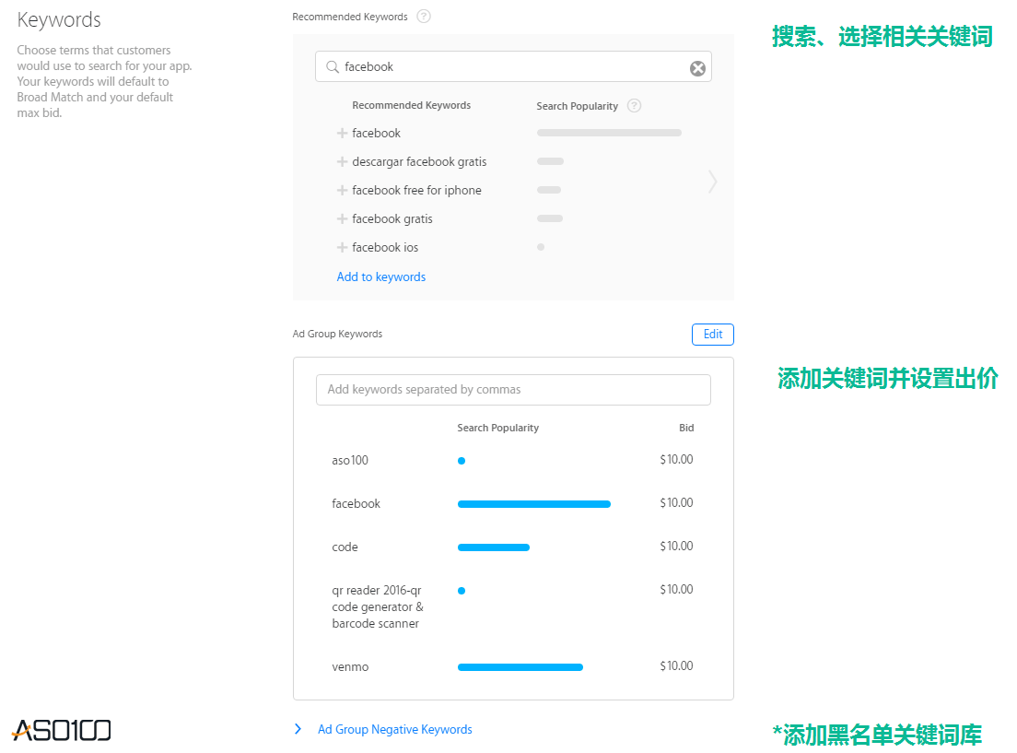1017x753 pixels.
Task: Click popularity bar of ad group facebook
Action: point(533,504)
